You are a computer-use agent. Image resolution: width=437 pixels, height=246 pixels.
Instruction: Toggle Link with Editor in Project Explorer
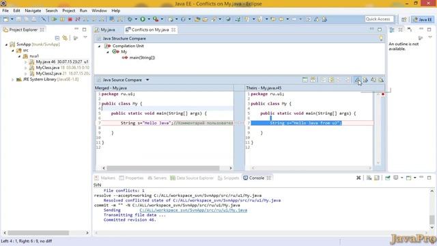tap(65, 38)
